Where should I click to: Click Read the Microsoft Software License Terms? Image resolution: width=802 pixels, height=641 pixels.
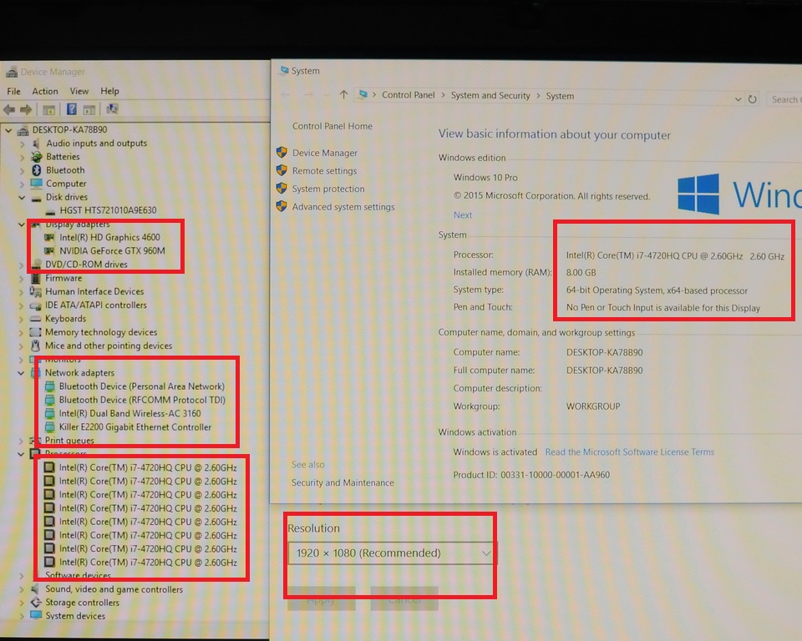630,452
